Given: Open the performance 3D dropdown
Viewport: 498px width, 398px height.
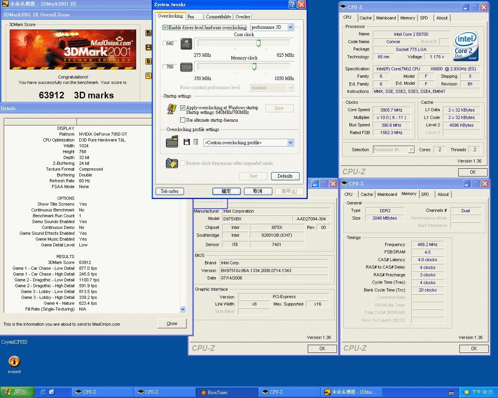Looking at the screenshot, I should [290, 27].
